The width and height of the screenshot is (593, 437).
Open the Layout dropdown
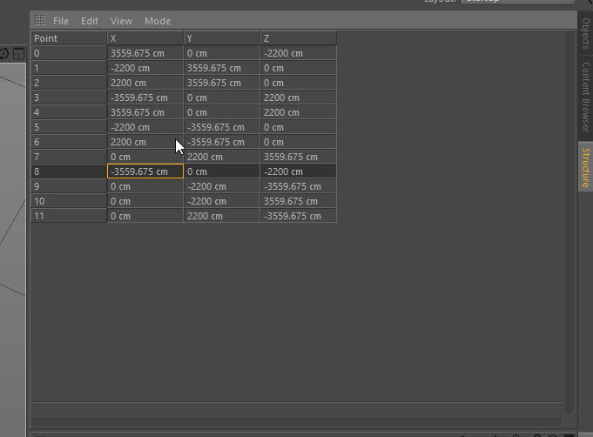(518, 1)
